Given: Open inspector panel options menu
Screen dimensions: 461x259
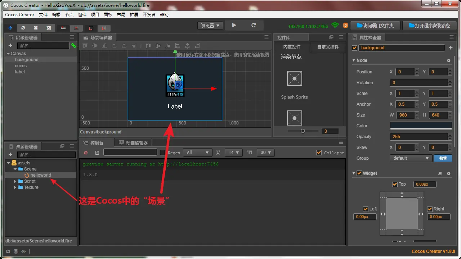Looking at the screenshot, I should [x=451, y=37].
